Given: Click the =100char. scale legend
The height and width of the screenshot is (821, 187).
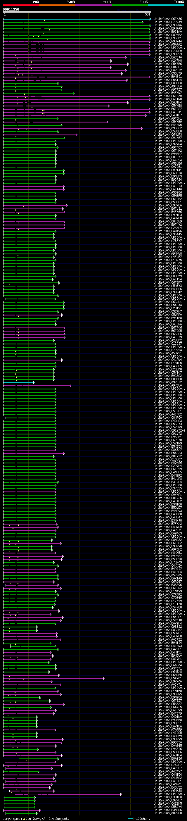Looking at the screenshot, I should pos(139,818).
